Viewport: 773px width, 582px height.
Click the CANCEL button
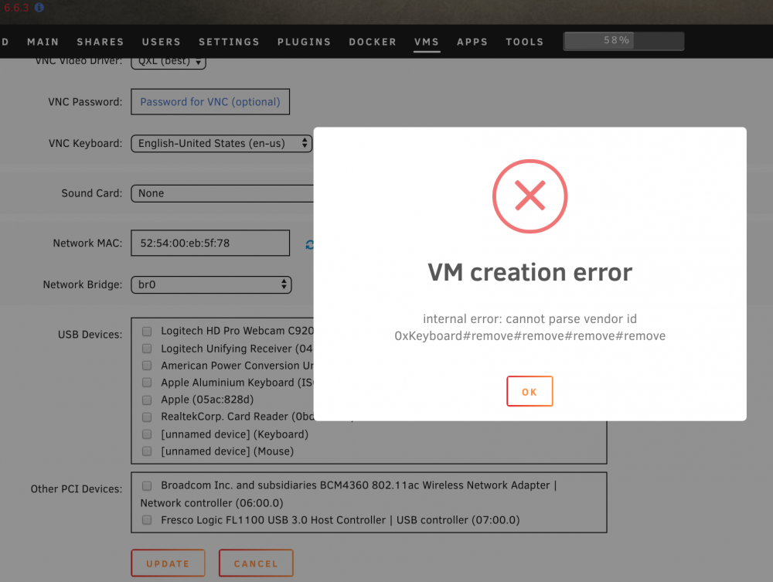(x=256, y=563)
